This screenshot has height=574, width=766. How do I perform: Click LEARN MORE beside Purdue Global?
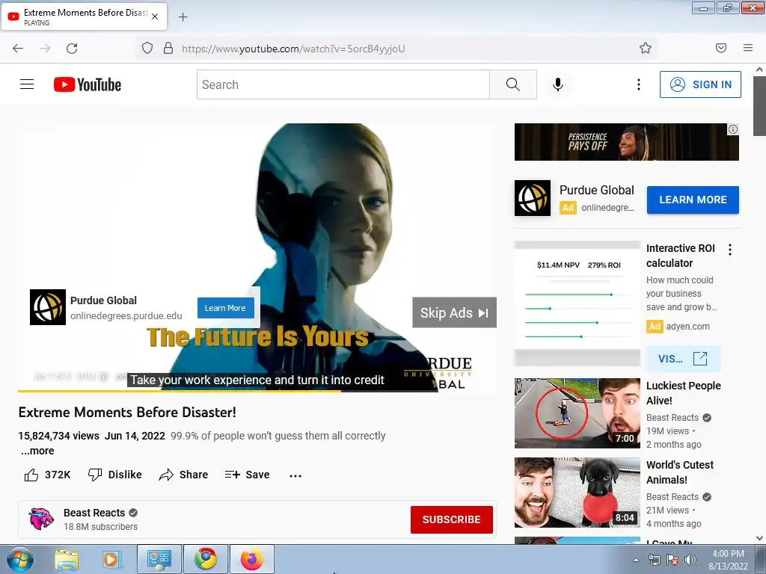693,200
